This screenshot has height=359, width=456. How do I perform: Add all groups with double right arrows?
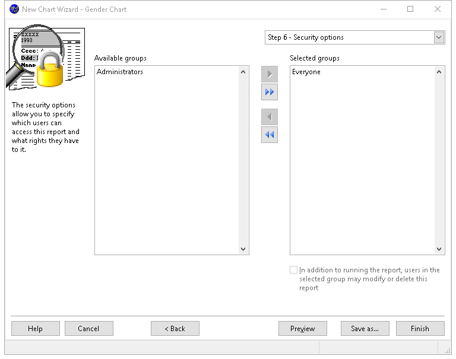(x=270, y=92)
